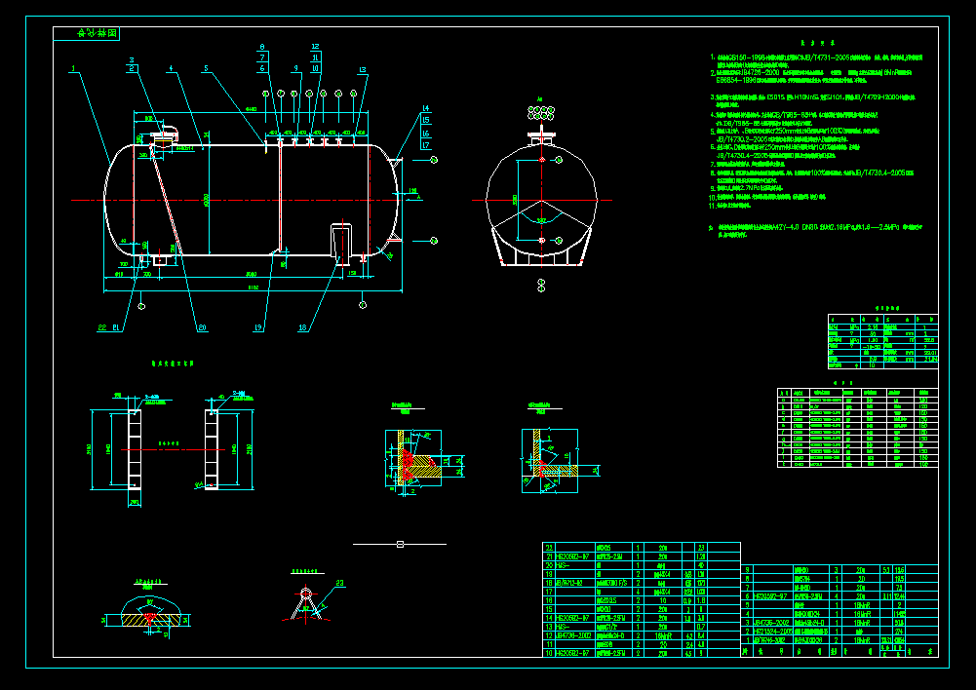Click parts list row 18 standard JB/T4712-92
This screenshot has width=976, height=690.
[x=574, y=583]
